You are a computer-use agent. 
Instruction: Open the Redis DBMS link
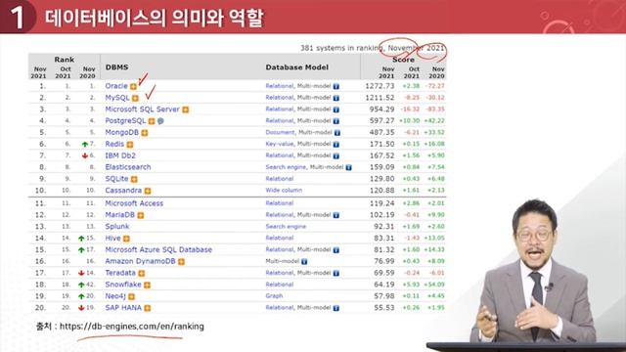click(114, 144)
